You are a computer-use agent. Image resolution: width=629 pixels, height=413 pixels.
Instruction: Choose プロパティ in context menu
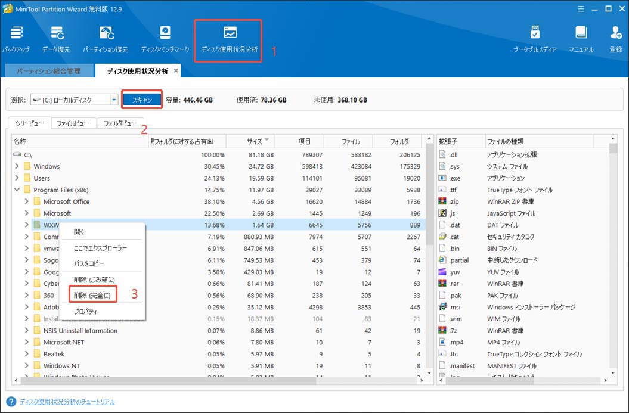102,311
